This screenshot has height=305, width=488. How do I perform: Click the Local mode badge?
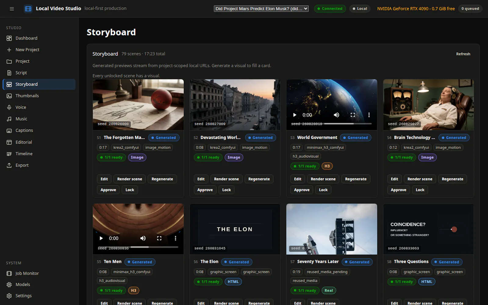coord(360,9)
